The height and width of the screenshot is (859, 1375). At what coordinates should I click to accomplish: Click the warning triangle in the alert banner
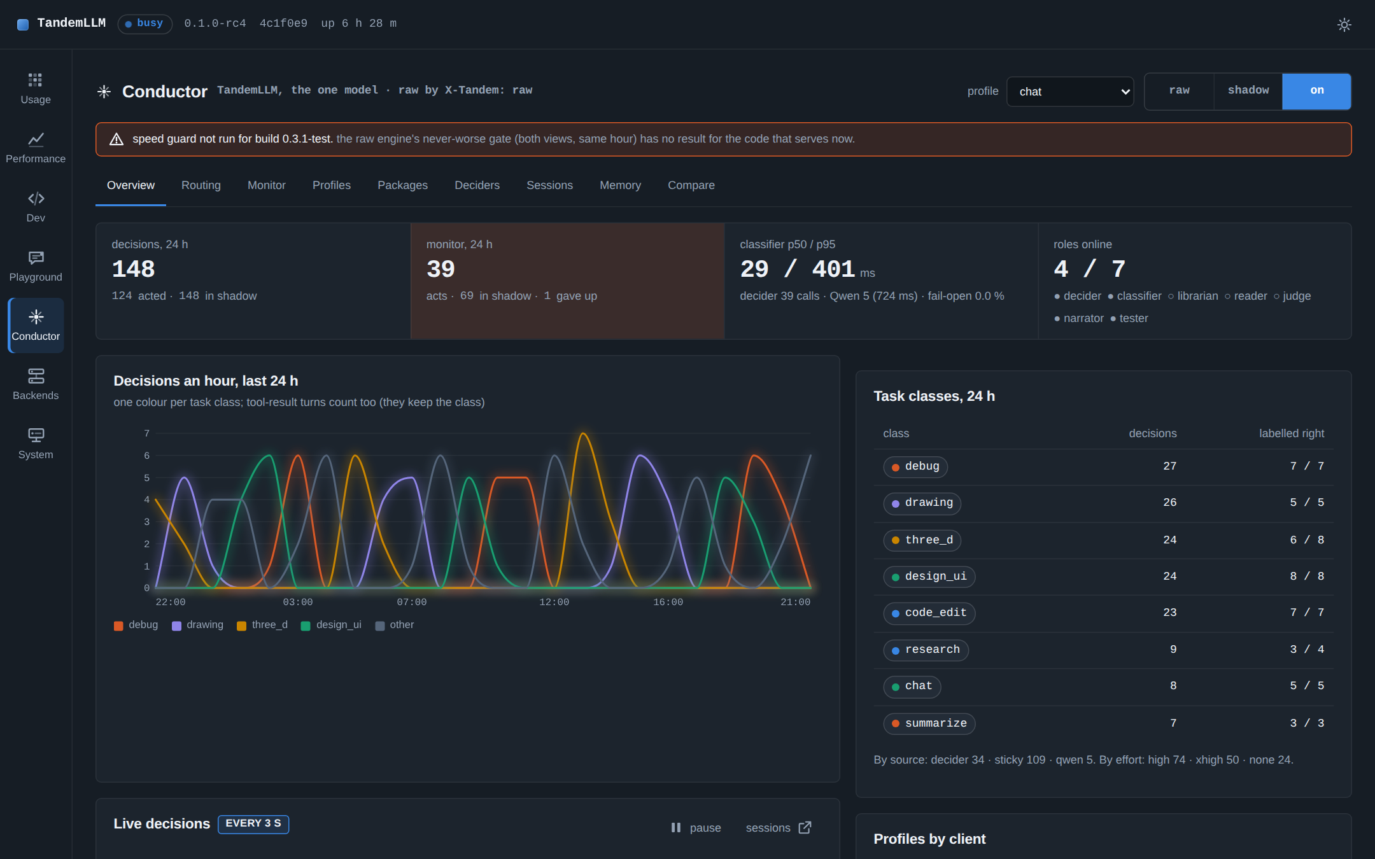[x=116, y=139]
